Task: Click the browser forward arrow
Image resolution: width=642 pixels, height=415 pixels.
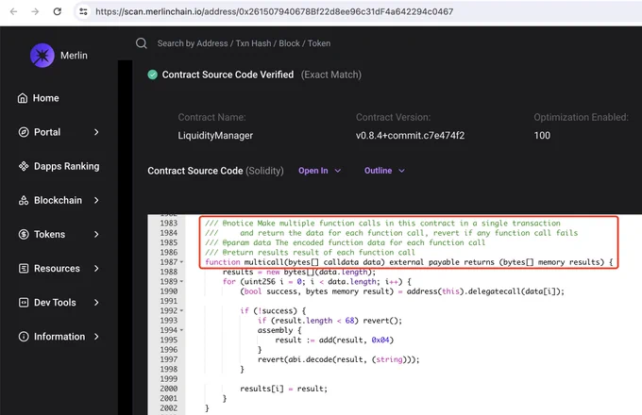Action: pyautogui.click(x=35, y=11)
